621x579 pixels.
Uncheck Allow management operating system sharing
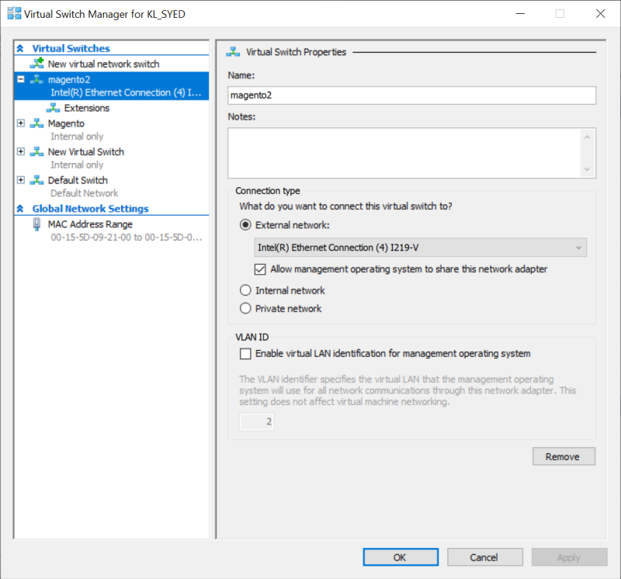[261, 269]
